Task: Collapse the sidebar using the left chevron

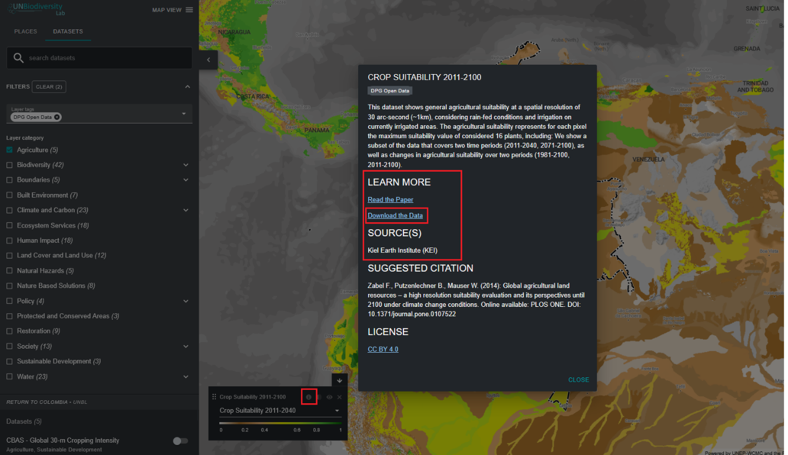Action: click(208, 60)
